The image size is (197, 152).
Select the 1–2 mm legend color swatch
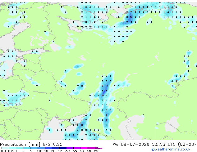tap(20, 148)
